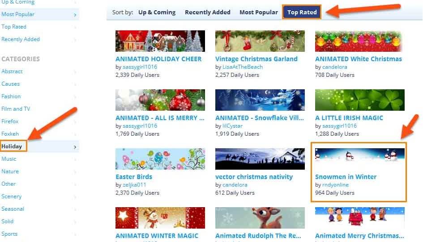The width and height of the screenshot is (423, 242).
Task: Open the Foxkeh category
Action: 10,134
